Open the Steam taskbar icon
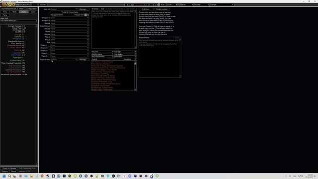318x179 pixels. point(48,176)
